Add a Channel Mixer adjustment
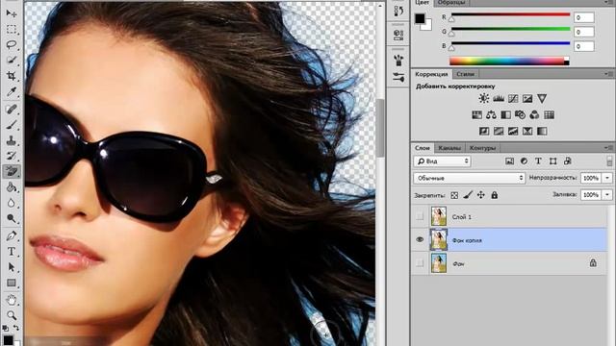The width and height of the screenshot is (616, 346). (534, 115)
